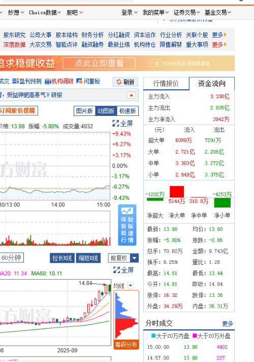Open 融资融券 page
Viewport: 254px width, 362px height.
(92, 44)
